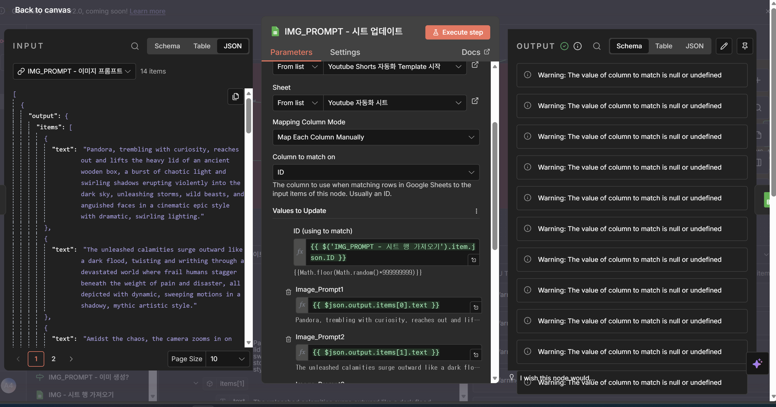The height and width of the screenshot is (407, 776).
Task: Open the Column to match on dropdown
Action: 376,172
